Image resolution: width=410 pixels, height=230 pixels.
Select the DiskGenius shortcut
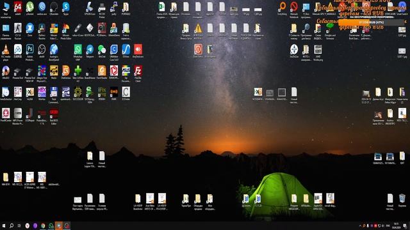tap(66, 71)
